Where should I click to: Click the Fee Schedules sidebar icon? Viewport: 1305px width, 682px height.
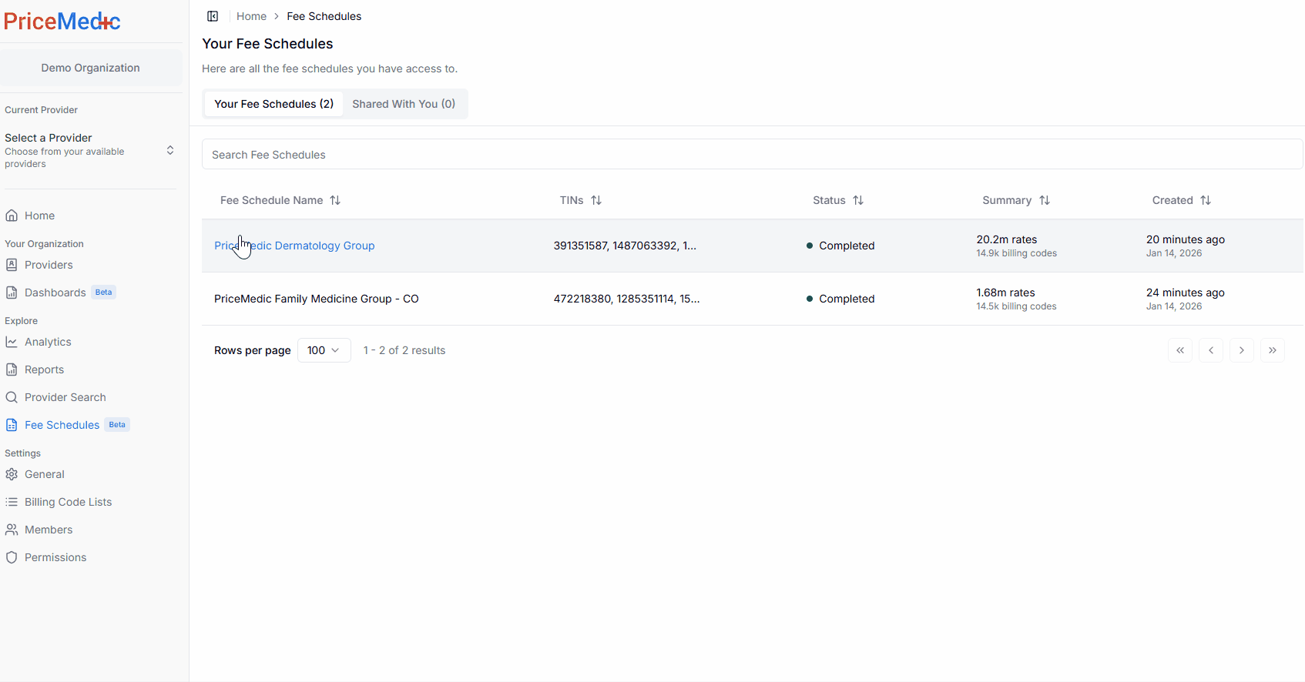coord(12,425)
